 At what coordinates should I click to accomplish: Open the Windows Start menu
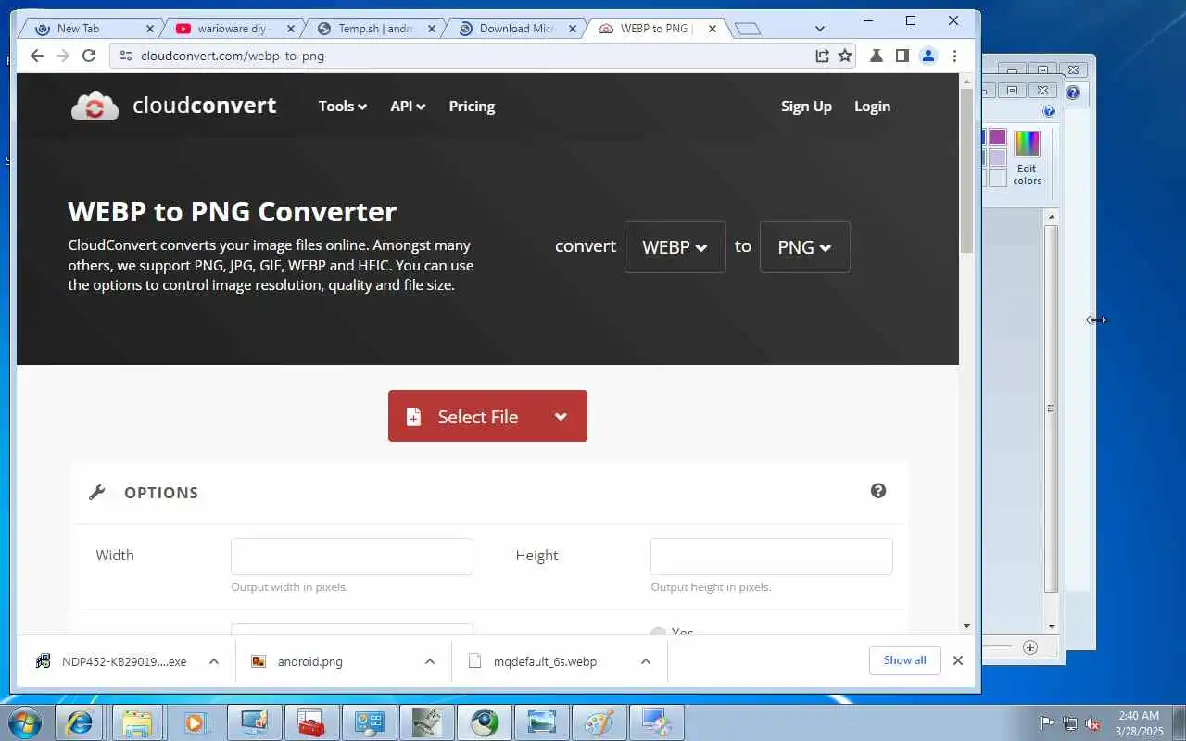(24, 722)
